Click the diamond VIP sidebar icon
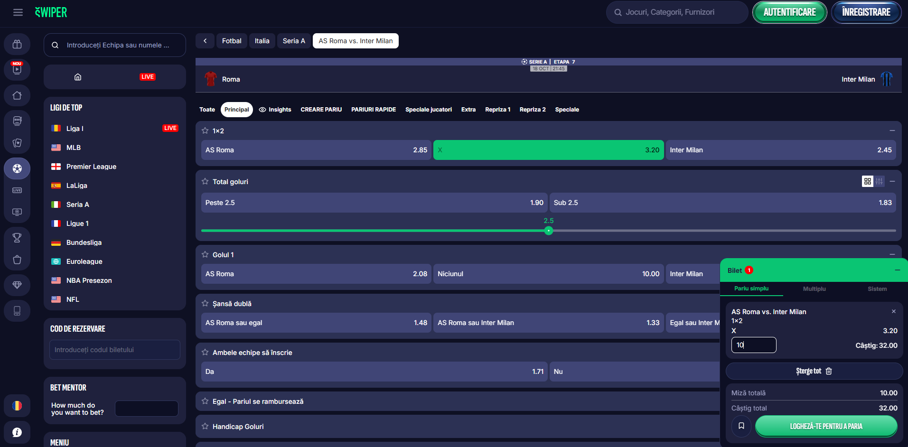The height and width of the screenshot is (447, 908). click(17, 285)
